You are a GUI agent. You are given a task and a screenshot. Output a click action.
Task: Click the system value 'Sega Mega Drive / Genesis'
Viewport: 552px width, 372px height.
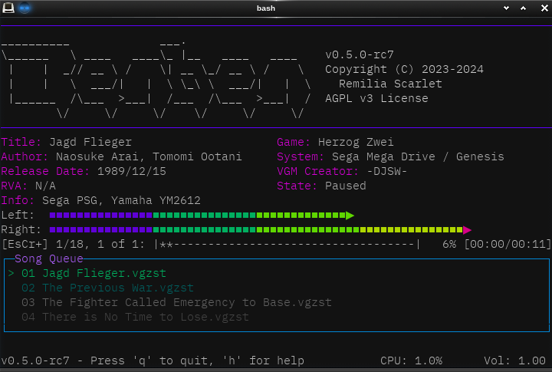(418, 156)
